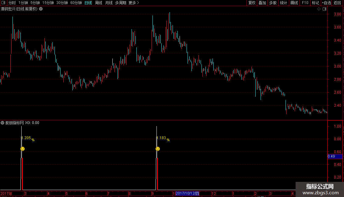Select the 1分钟 period tab
344x197 pixels.
[23, 3]
